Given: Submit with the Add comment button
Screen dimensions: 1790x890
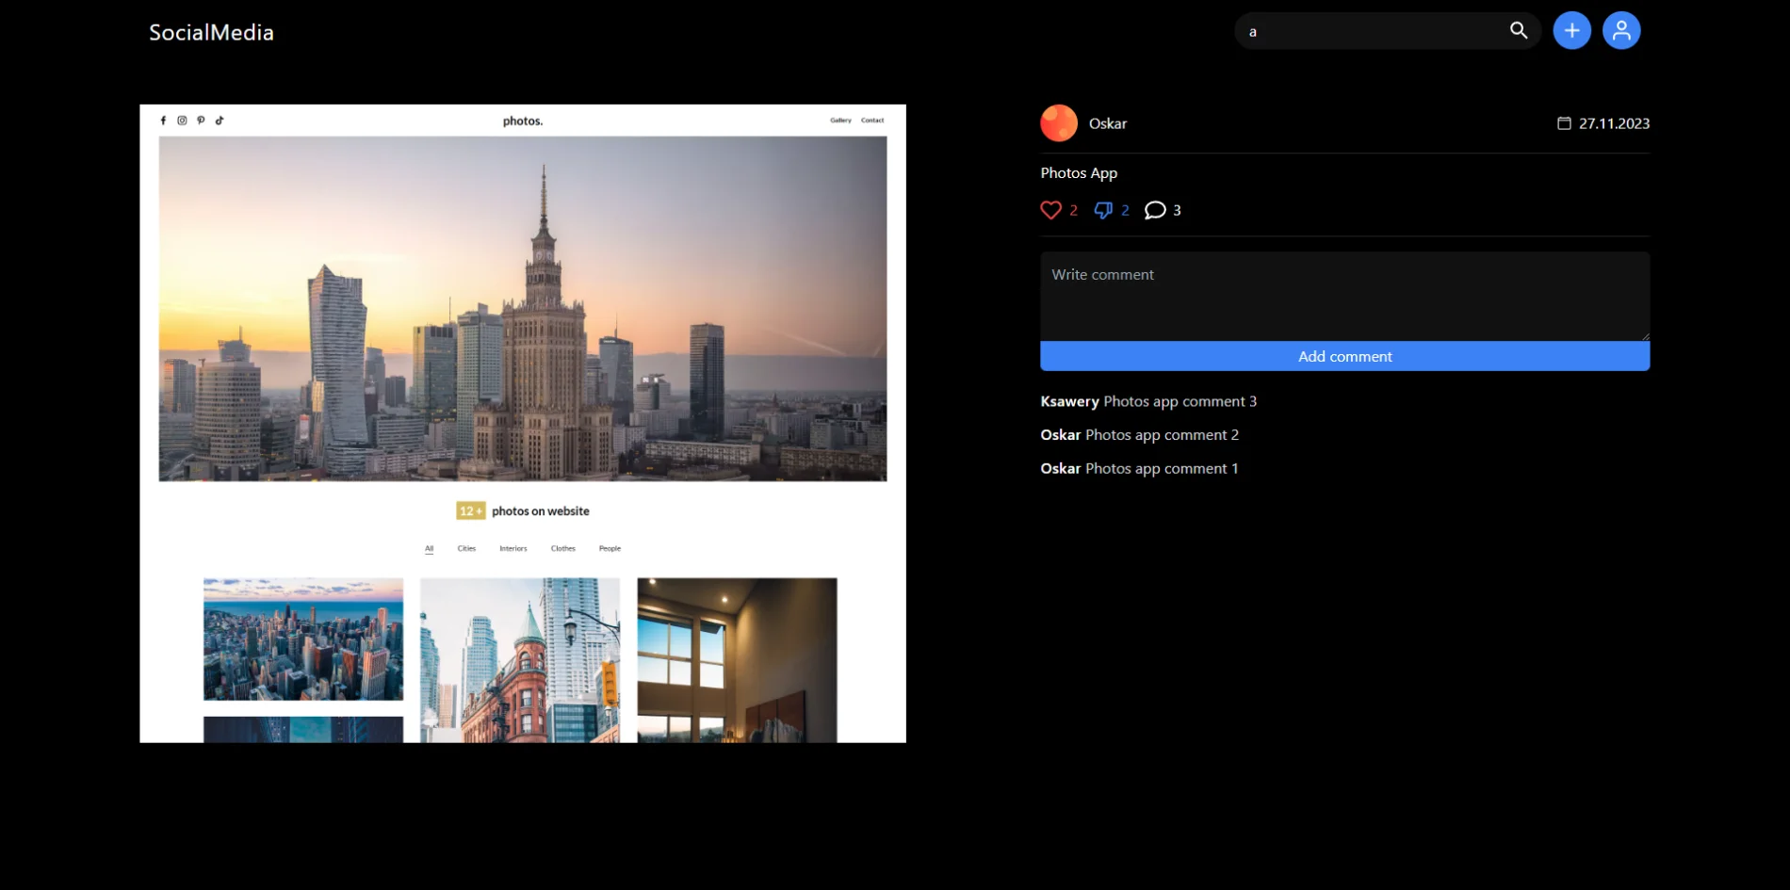Looking at the screenshot, I should [1344, 356].
